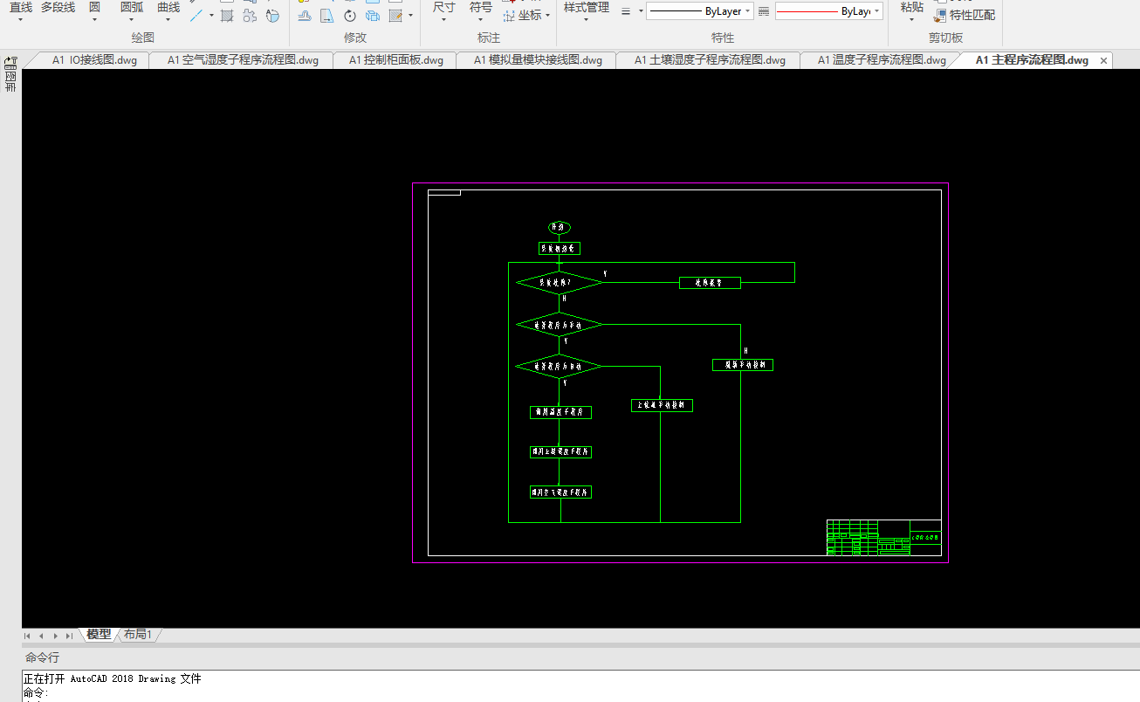Select the hatch fill tool icon
Viewport: 1140px width, 702px height.
pos(227,16)
